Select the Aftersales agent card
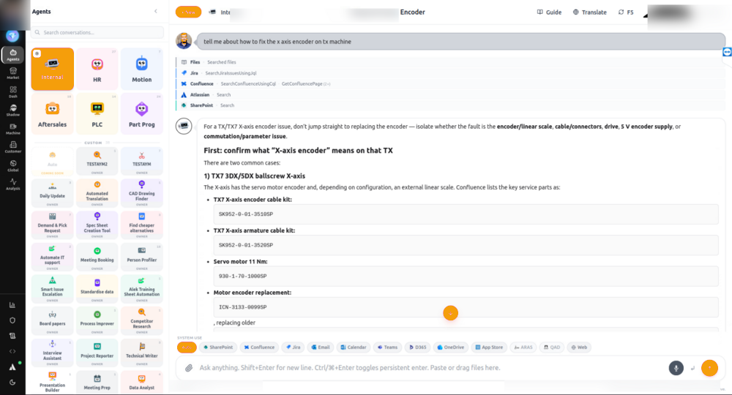The height and width of the screenshot is (395, 732). [x=52, y=114]
